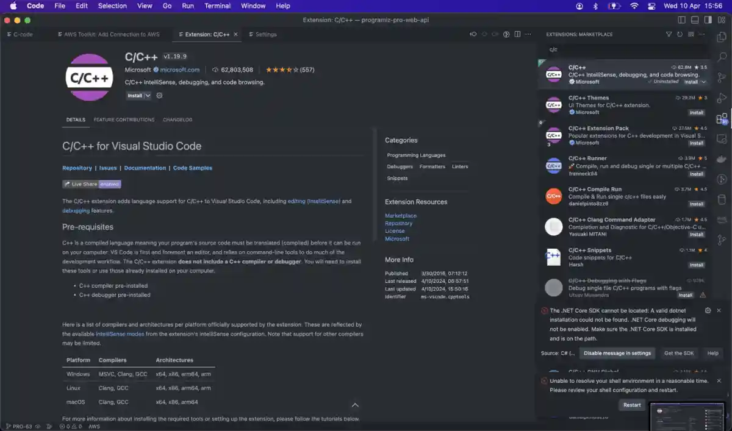
Task: Click the Docker whale icon in the activity bar
Action: coord(722,159)
